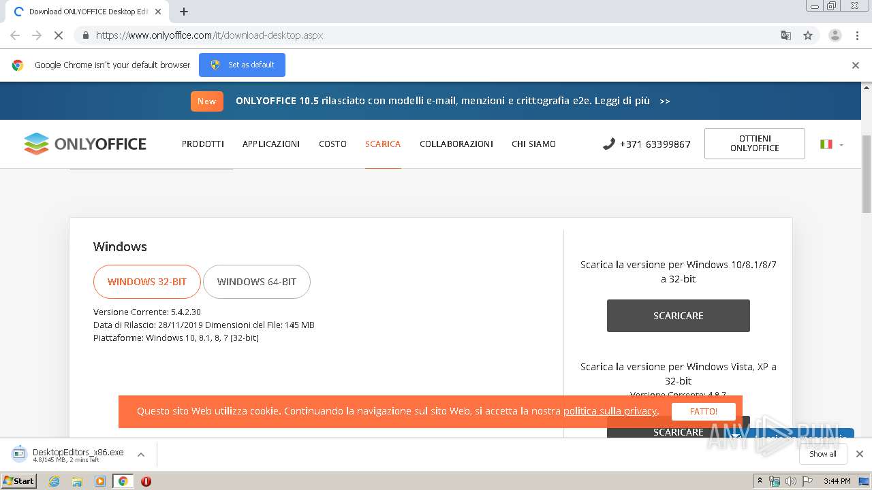Viewport: 872px width, 490px height.
Task: Click the Versione Corrente: 5.4.2.30 text
Action: point(147,312)
